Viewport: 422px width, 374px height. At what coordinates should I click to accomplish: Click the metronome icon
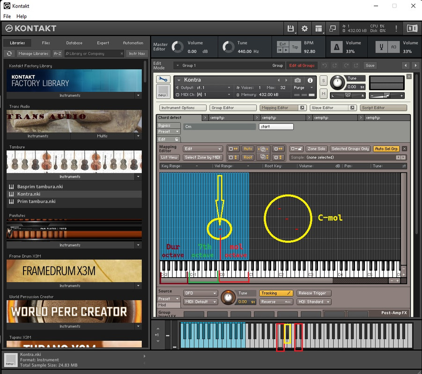point(336,47)
